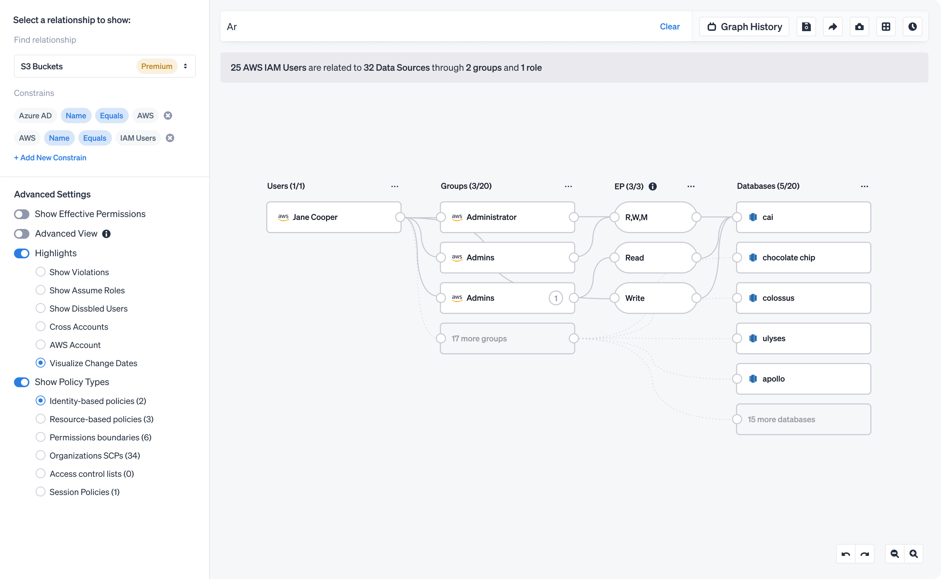This screenshot has width=941, height=579.
Task: Select Cross Accounts radio button
Action: coord(41,327)
